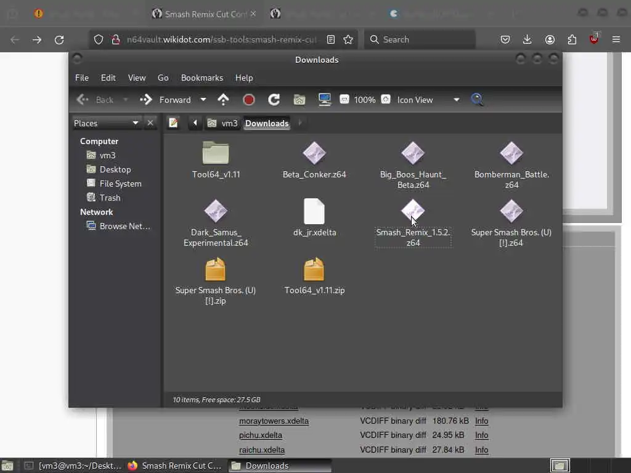Open moraytowers.xdelta link in browser
The height and width of the screenshot is (473, 631).
[274, 421]
